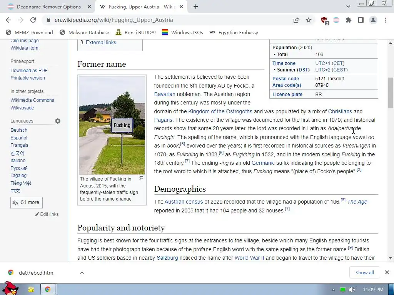The height and width of the screenshot is (295, 394).
Task: Open the Time zone infobox link
Action: tap(284, 63)
